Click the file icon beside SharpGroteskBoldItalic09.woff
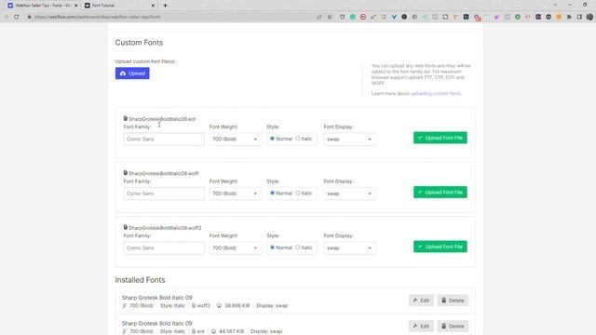The height and width of the screenshot is (335, 596). [x=126, y=173]
